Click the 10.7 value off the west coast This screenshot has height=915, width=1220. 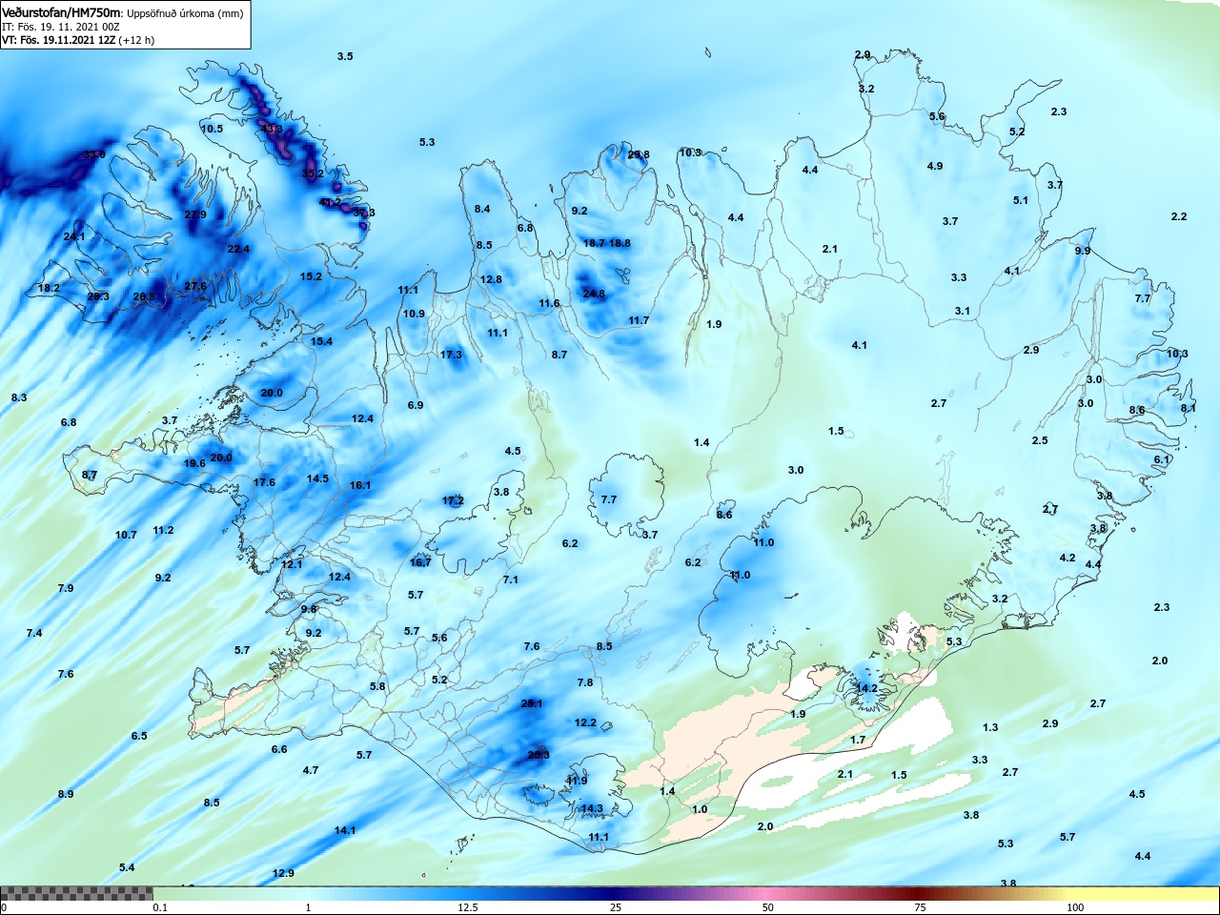tap(126, 535)
